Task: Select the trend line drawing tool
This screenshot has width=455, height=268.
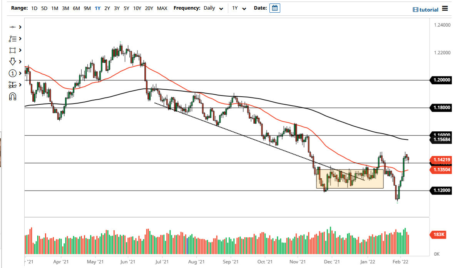Action: pyautogui.click(x=13, y=27)
